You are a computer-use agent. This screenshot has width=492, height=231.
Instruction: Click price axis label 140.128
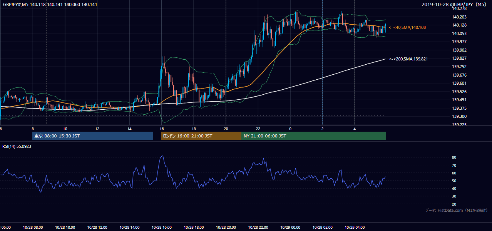click(459, 25)
